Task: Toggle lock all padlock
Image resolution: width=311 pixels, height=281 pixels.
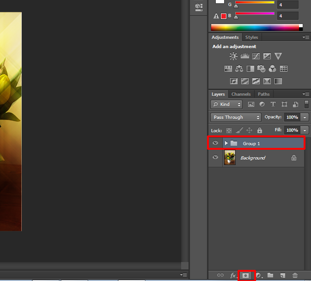Action: click(x=260, y=130)
